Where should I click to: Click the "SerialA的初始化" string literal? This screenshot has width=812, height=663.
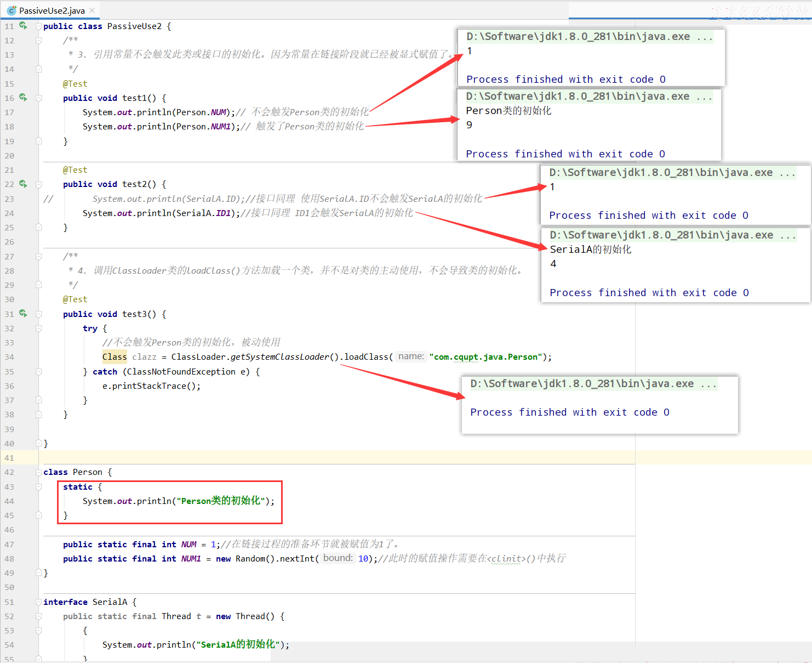tap(238, 644)
